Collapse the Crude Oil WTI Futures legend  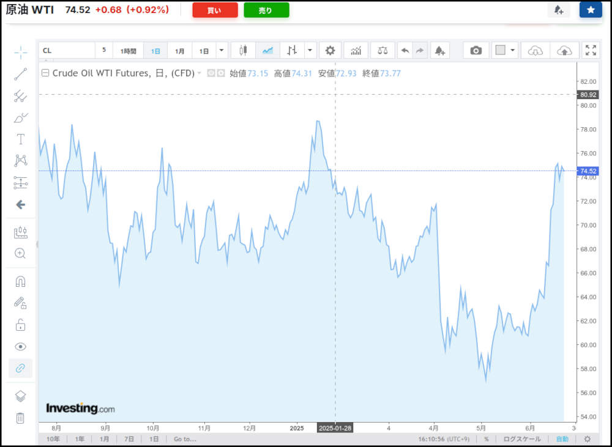(x=45, y=73)
